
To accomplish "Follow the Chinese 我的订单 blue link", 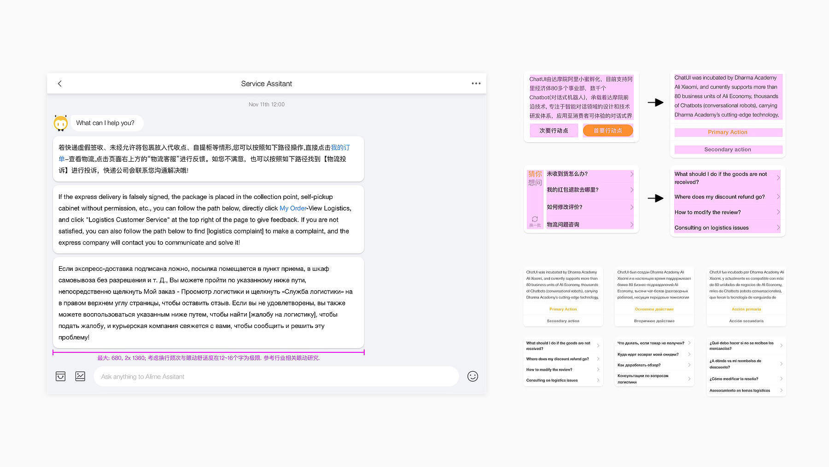I will click(340, 147).
